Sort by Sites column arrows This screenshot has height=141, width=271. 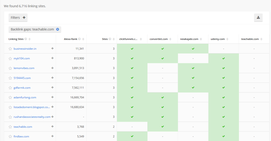tap(114, 39)
